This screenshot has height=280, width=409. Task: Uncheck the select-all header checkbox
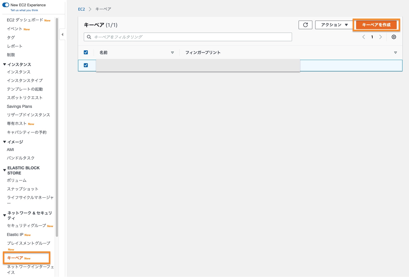tap(86, 52)
